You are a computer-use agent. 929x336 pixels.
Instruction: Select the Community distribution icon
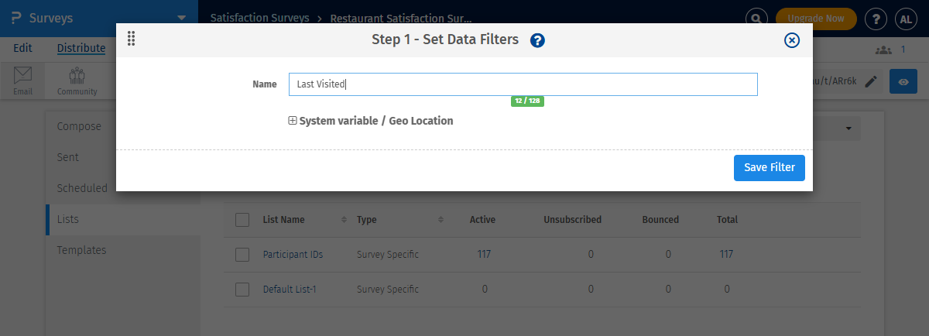tap(77, 81)
